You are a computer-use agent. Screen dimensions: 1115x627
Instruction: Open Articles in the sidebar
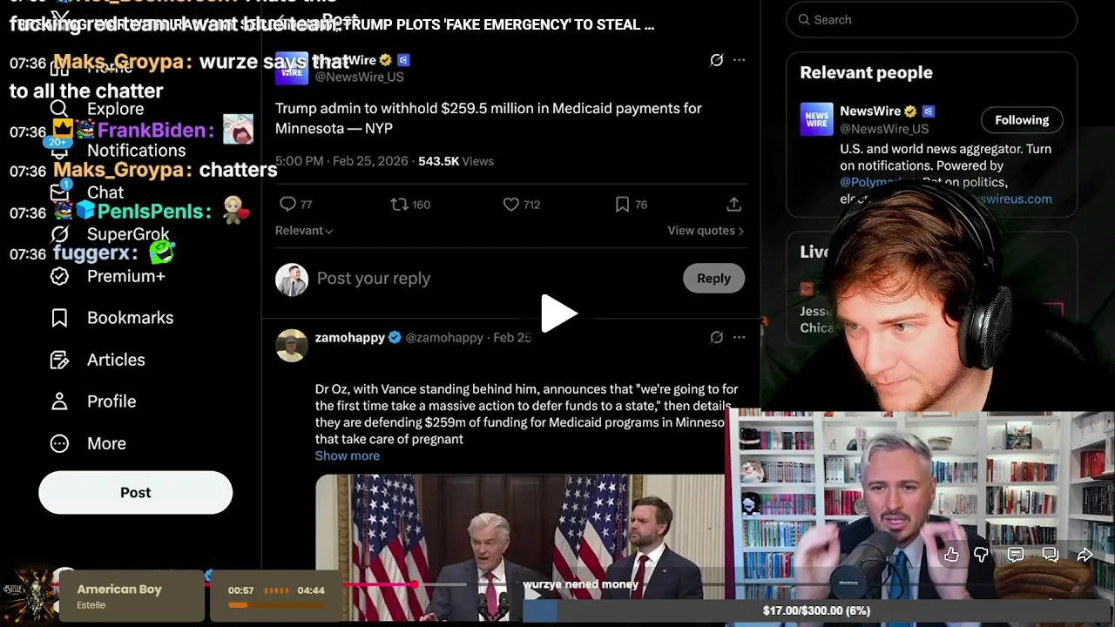[x=116, y=360]
